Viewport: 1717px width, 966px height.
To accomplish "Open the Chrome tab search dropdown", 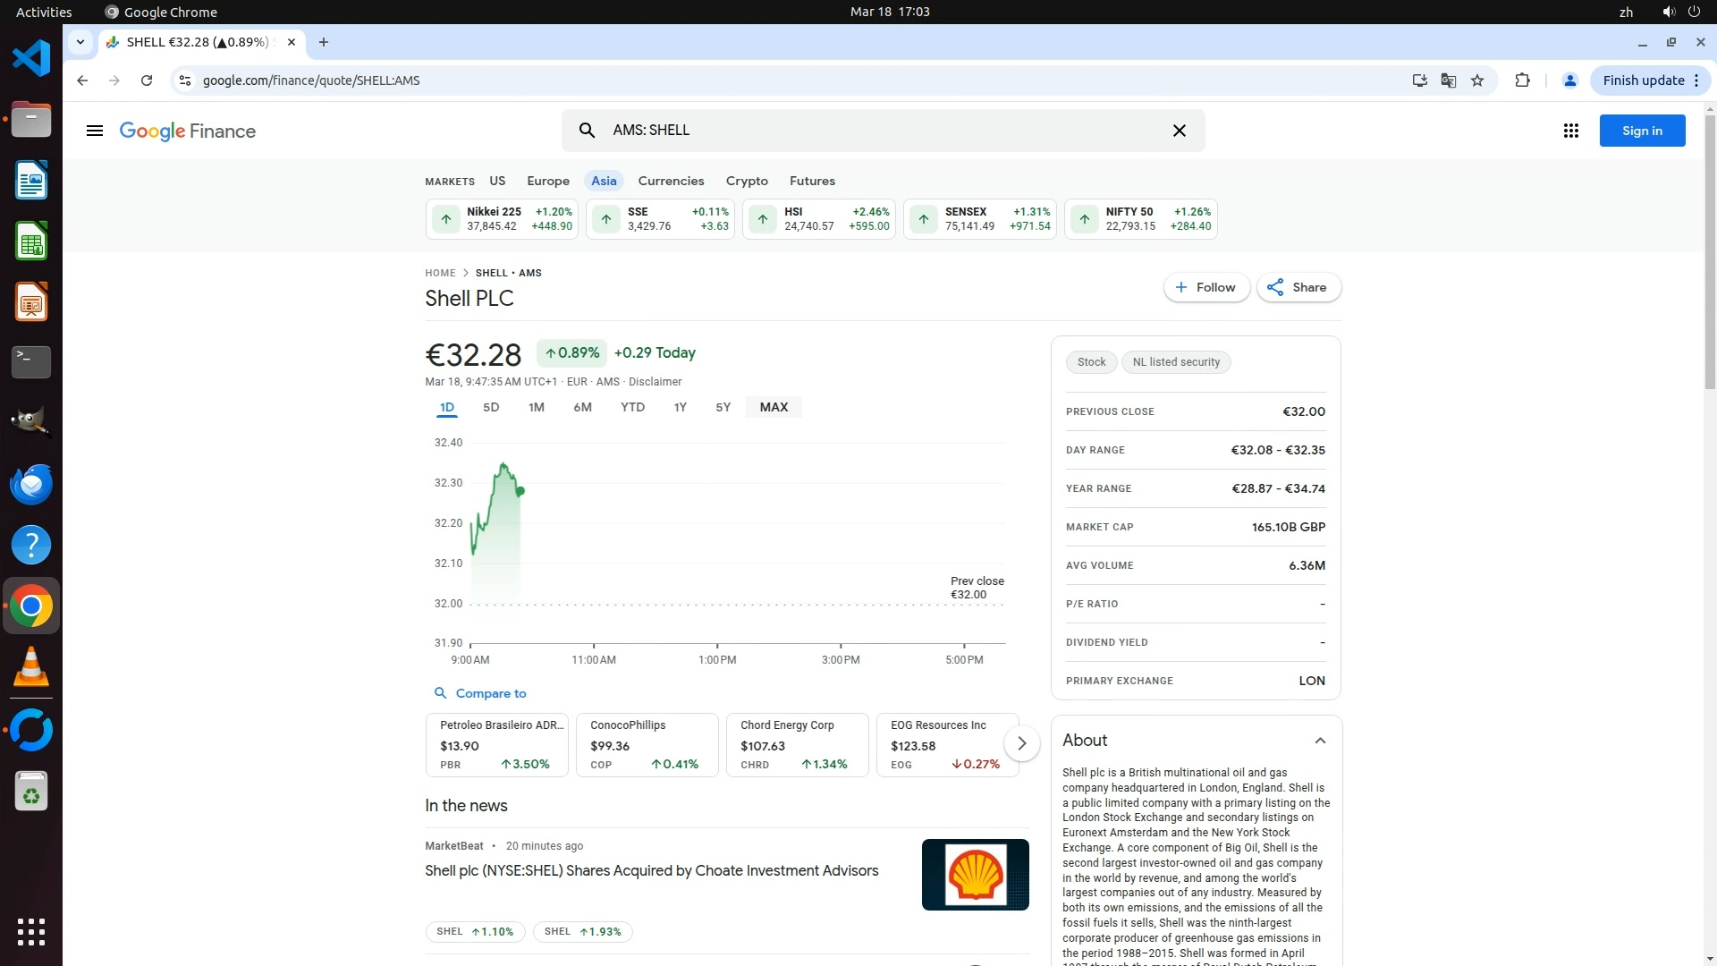I will pyautogui.click(x=80, y=42).
